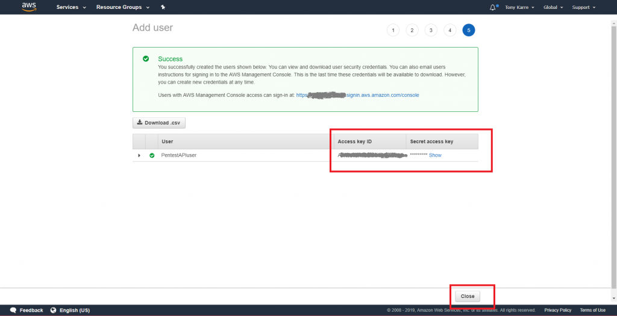Viewport: 617px width, 316px height.
Task: Go to wizard step 1
Action: (393, 30)
